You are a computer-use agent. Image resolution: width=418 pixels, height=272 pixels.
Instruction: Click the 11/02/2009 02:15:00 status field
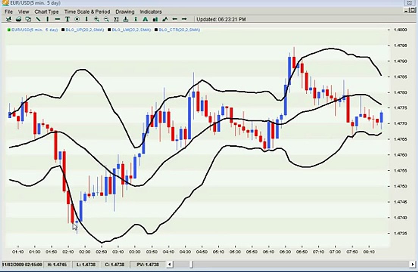(22, 264)
